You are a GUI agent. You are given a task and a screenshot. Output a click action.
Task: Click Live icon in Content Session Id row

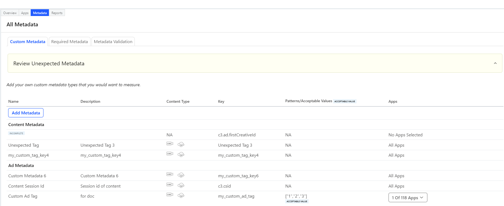[170, 185]
